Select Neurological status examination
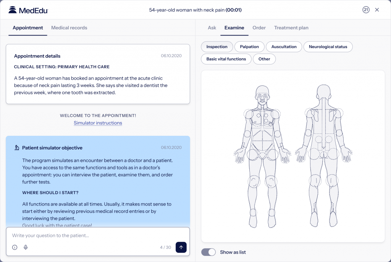The image size is (391, 262). tap(328, 47)
